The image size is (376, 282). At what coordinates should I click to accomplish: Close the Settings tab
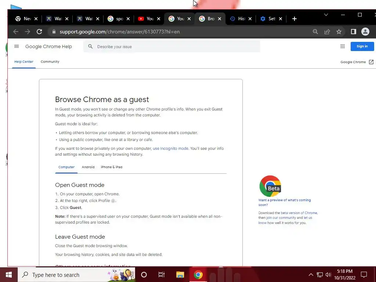point(280,19)
